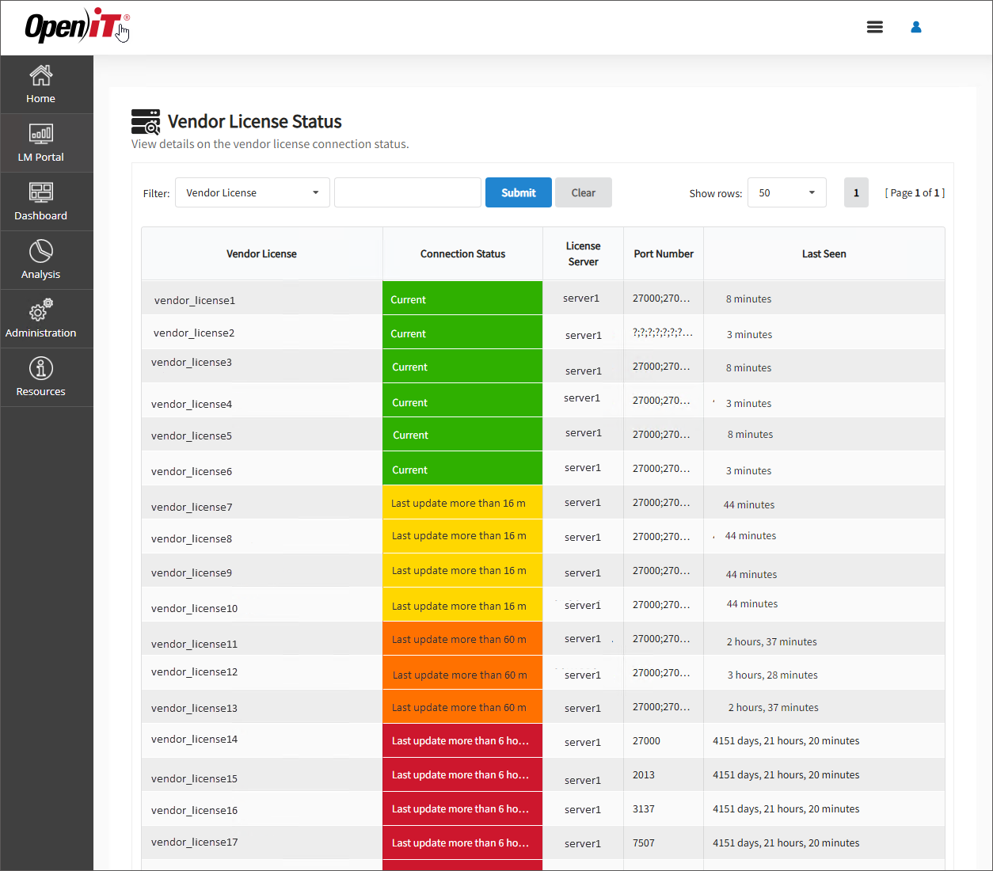Expand the Vendor License filter dropdown
993x871 pixels.
(x=252, y=193)
